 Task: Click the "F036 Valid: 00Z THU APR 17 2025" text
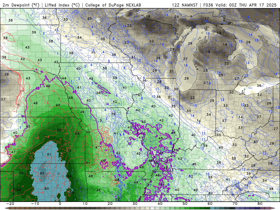pos(240,5)
